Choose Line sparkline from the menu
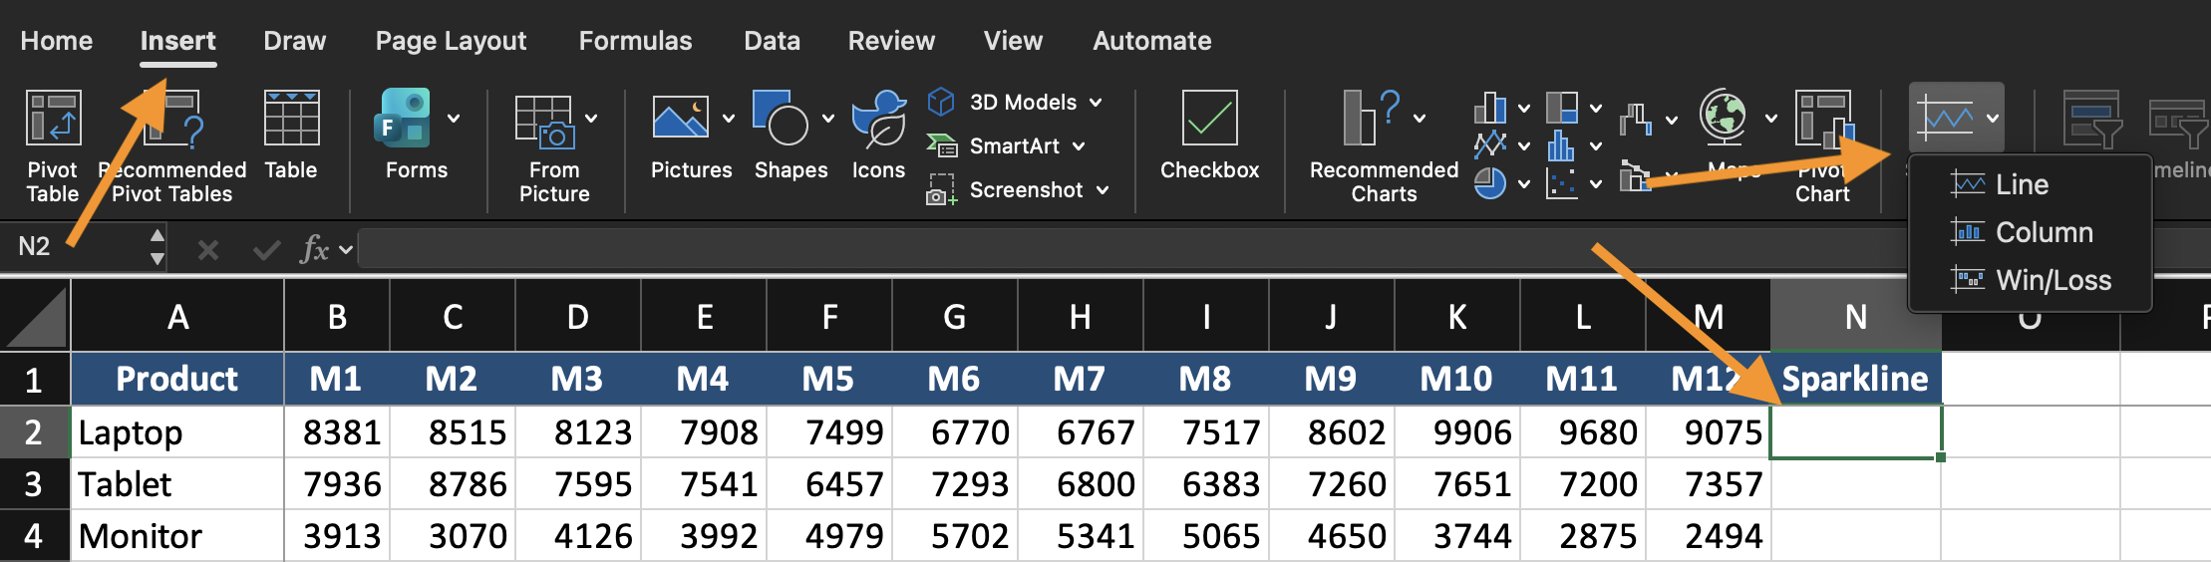Viewport: 2211px width, 562px height. (x=2021, y=184)
